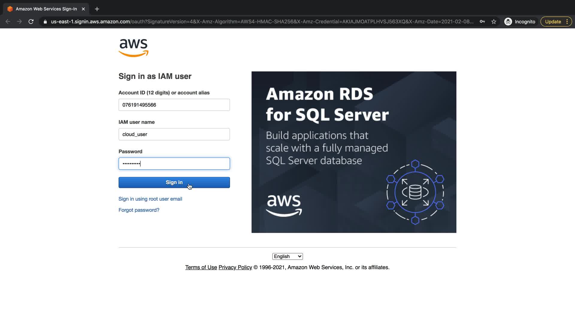Viewport: 575px width, 323px height.
Task: Reload the sign-in page
Action: tap(31, 22)
